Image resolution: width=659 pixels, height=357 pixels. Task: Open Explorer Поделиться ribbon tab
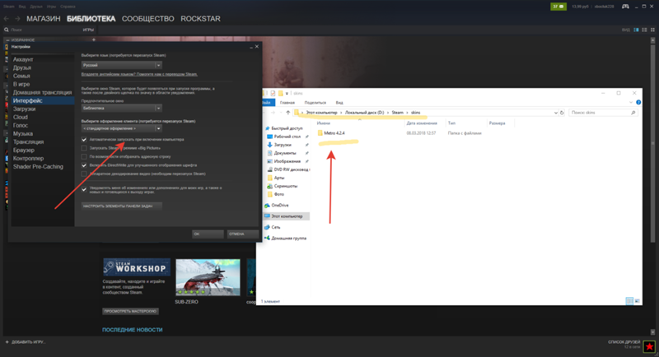click(315, 102)
